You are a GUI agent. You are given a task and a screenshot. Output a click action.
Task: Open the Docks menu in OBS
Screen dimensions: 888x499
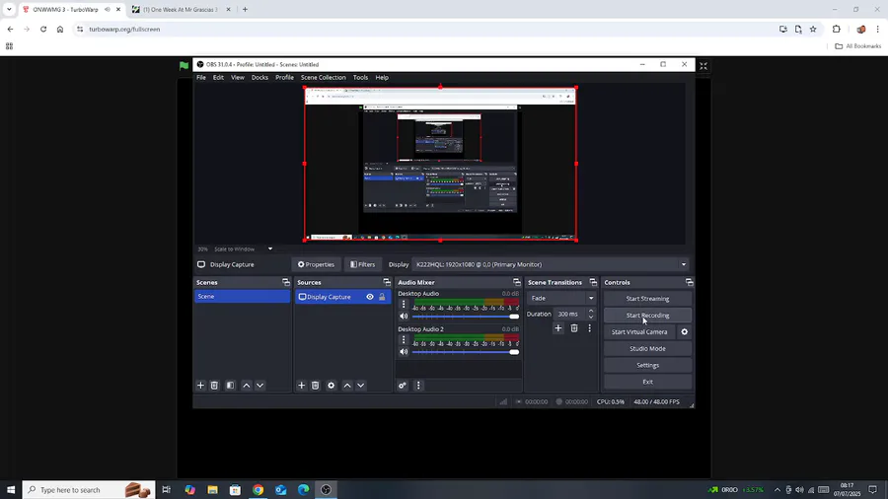click(259, 78)
